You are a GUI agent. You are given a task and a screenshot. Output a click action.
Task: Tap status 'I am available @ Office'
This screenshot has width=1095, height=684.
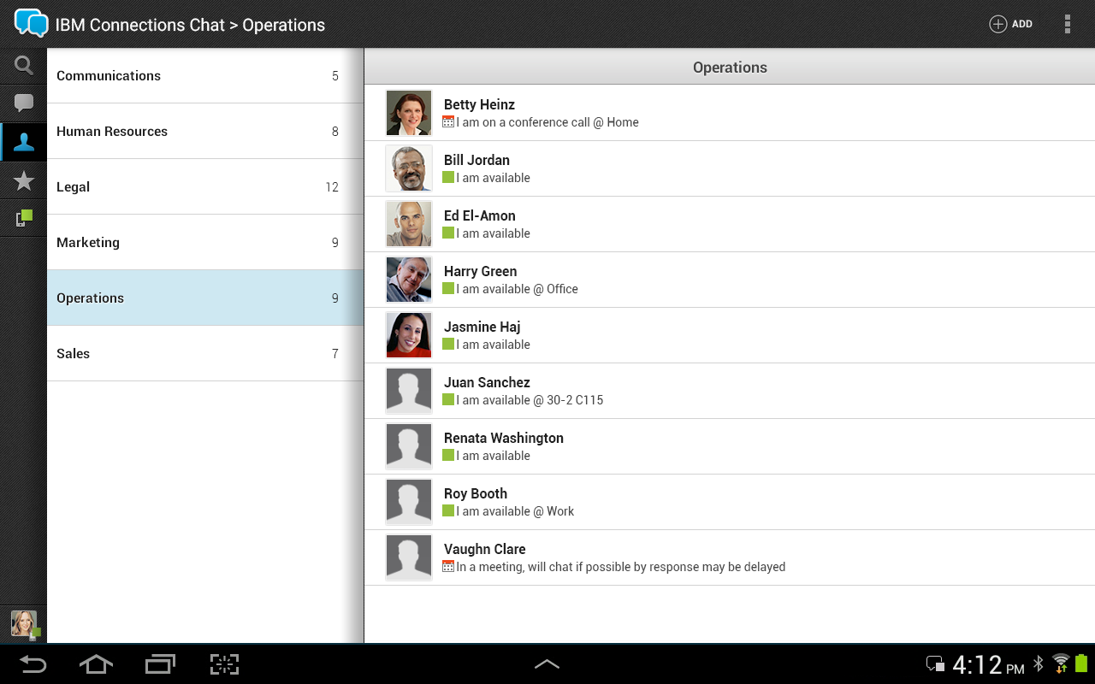pos(518,289)
